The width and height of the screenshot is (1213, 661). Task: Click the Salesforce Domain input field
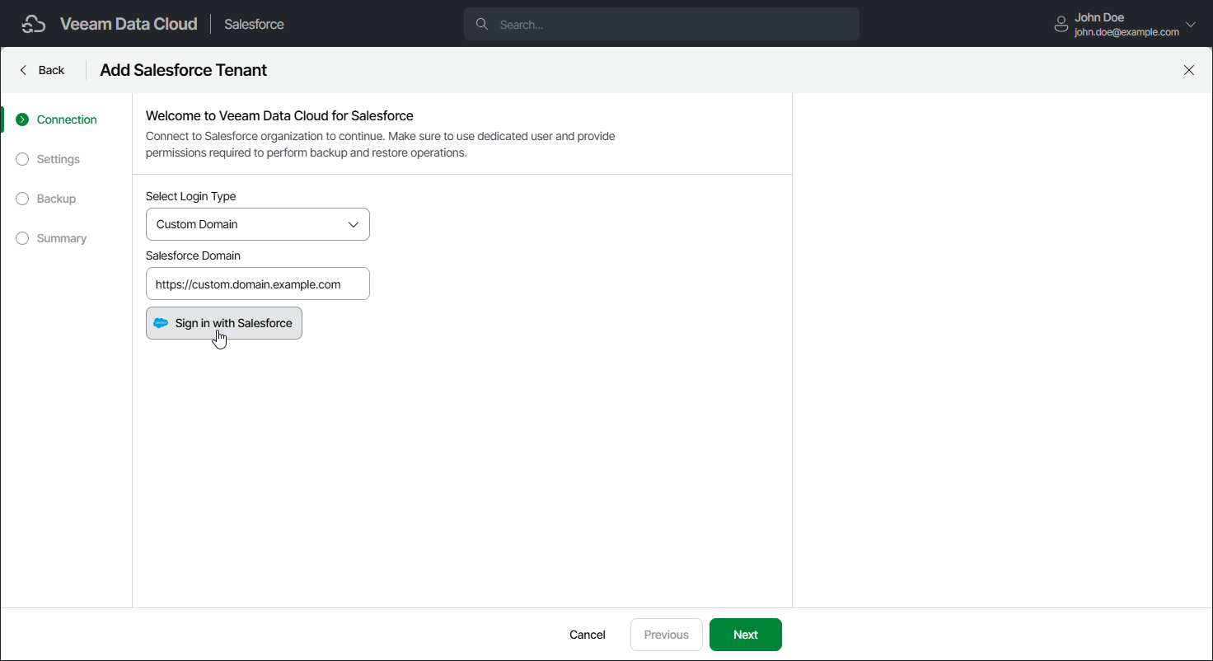click(x=258, y=284)
